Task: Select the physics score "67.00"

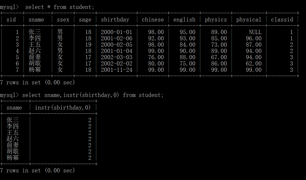Action: tap(219, 57)
